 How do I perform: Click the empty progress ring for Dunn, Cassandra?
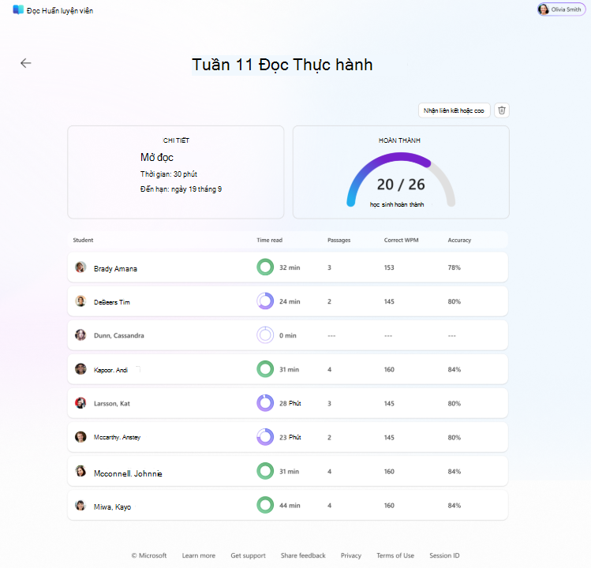(265, 335)
